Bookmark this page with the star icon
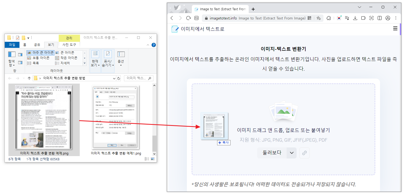404x195 pixels. tap(318, 18)
